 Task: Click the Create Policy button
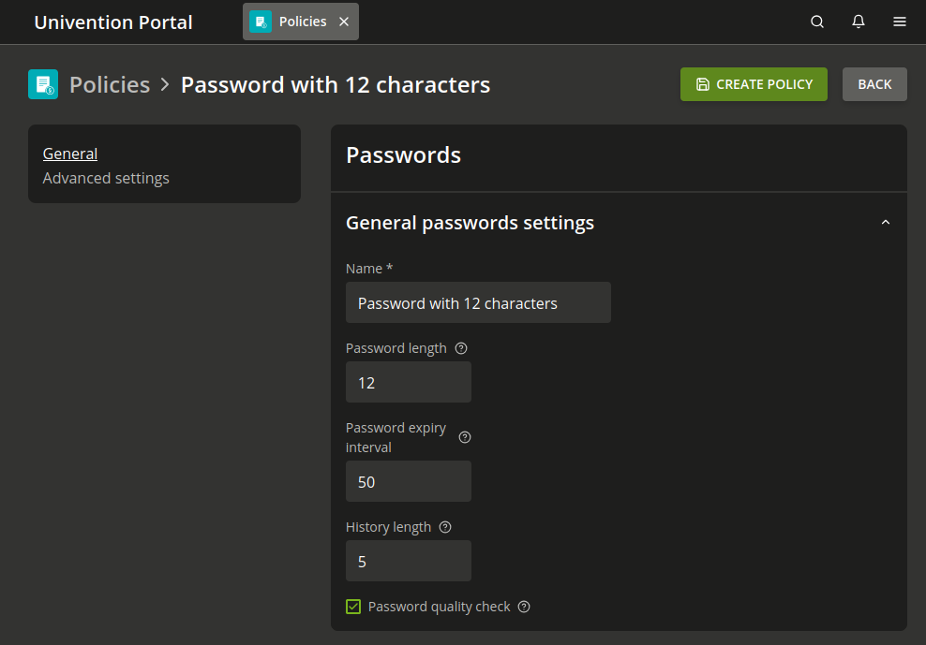pos(754,84)
